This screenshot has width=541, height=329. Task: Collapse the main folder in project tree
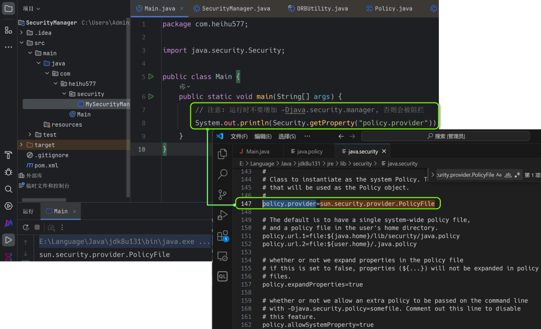pos(30,53)
